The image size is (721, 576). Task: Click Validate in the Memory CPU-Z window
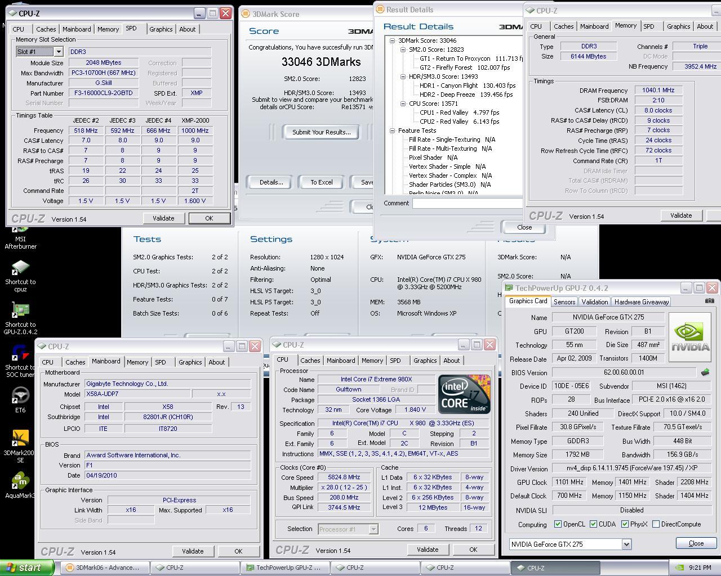(681, 215)
